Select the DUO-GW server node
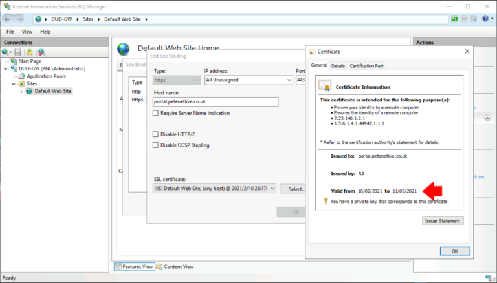Viewport: 497px width, 283px height. click(x=52, y=68)
